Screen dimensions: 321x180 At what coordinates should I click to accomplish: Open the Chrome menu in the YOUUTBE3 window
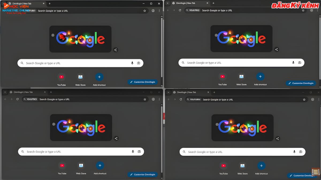(159, 99)
